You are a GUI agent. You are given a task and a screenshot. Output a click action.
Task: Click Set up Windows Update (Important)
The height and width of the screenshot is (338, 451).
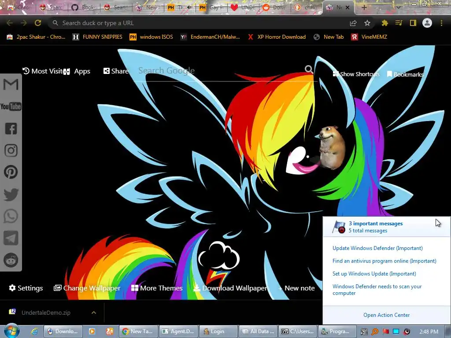[374, 274]
